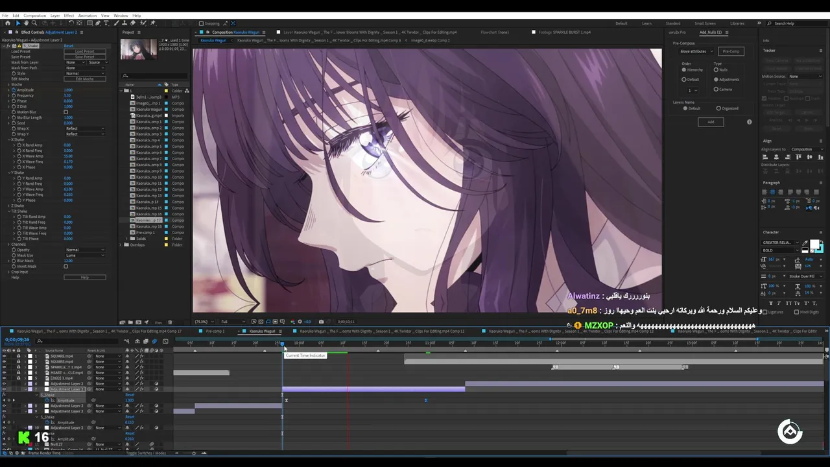Click the Edit Mocha button
830x467 pixels.
coord(85,79)
